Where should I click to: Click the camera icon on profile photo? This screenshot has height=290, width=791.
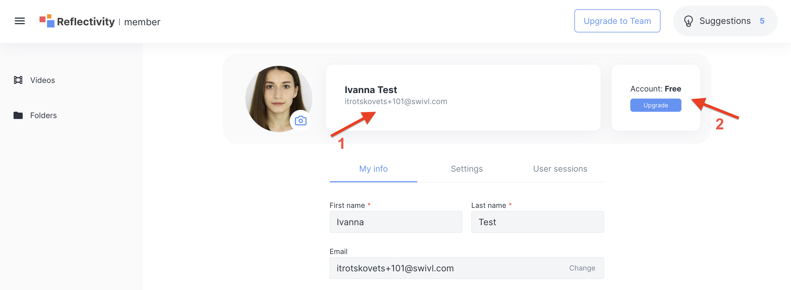tap(300, 121)
